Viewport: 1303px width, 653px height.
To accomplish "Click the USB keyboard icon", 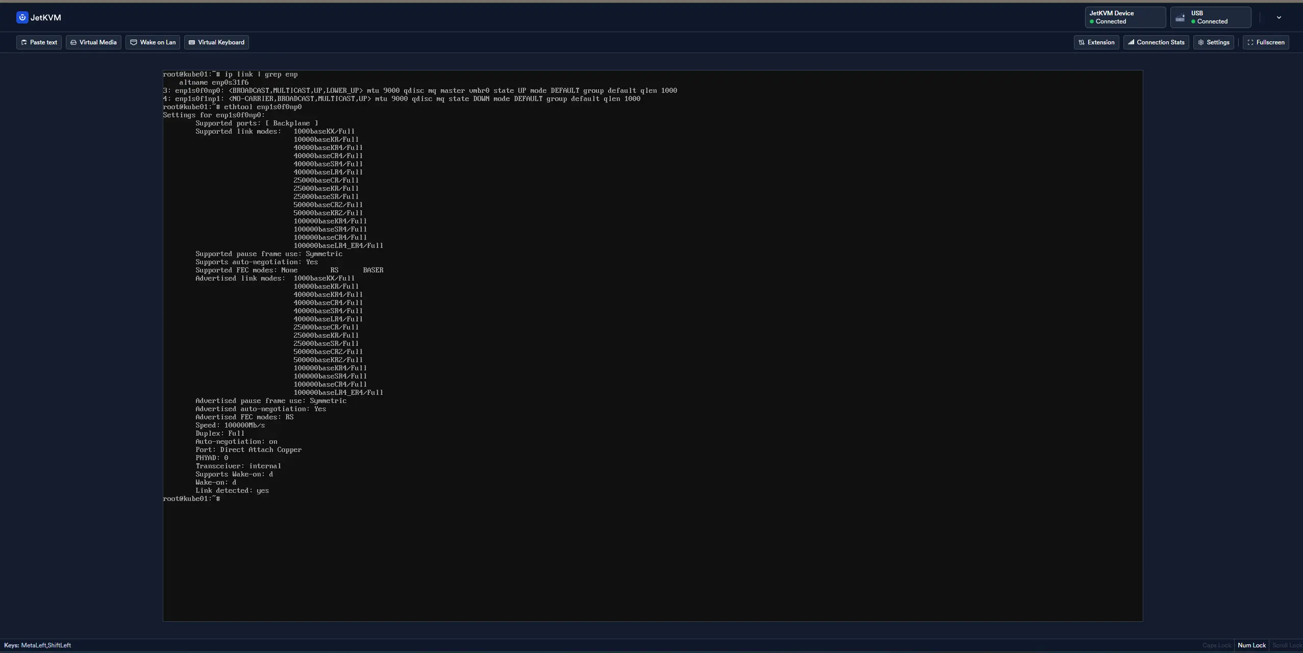I will tap(1180, 18).
